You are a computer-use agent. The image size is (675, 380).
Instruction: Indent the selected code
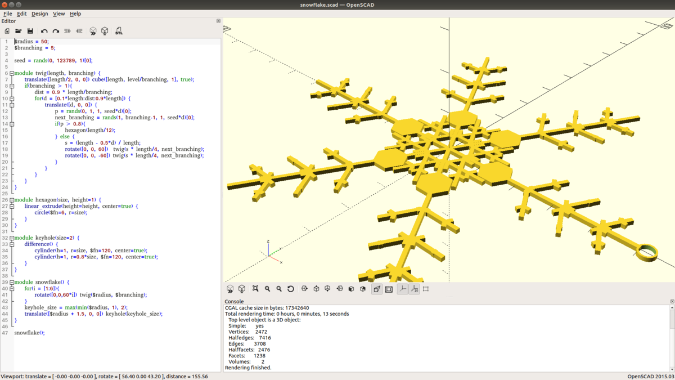coord(79,31)
